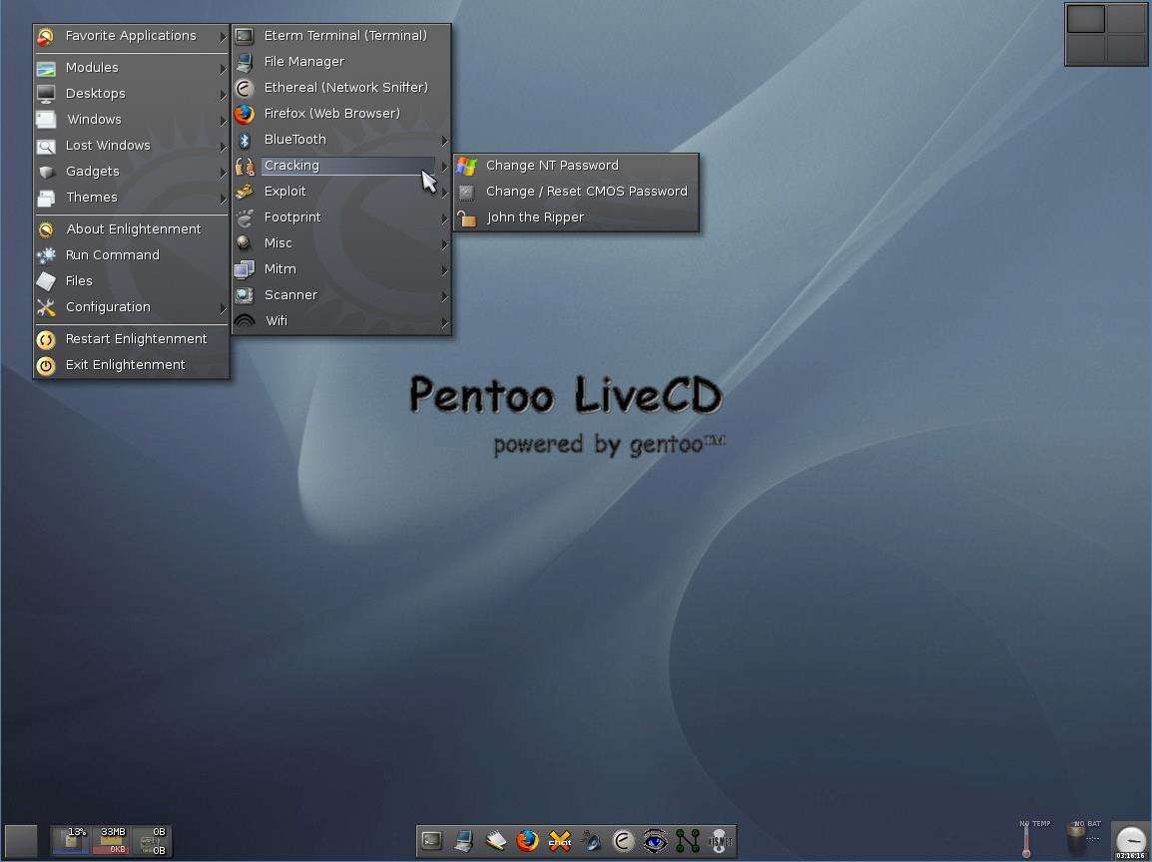Open the Scanner submenu entry
The width and height of the screenshot is (1152, 862).
coord(341,295)
